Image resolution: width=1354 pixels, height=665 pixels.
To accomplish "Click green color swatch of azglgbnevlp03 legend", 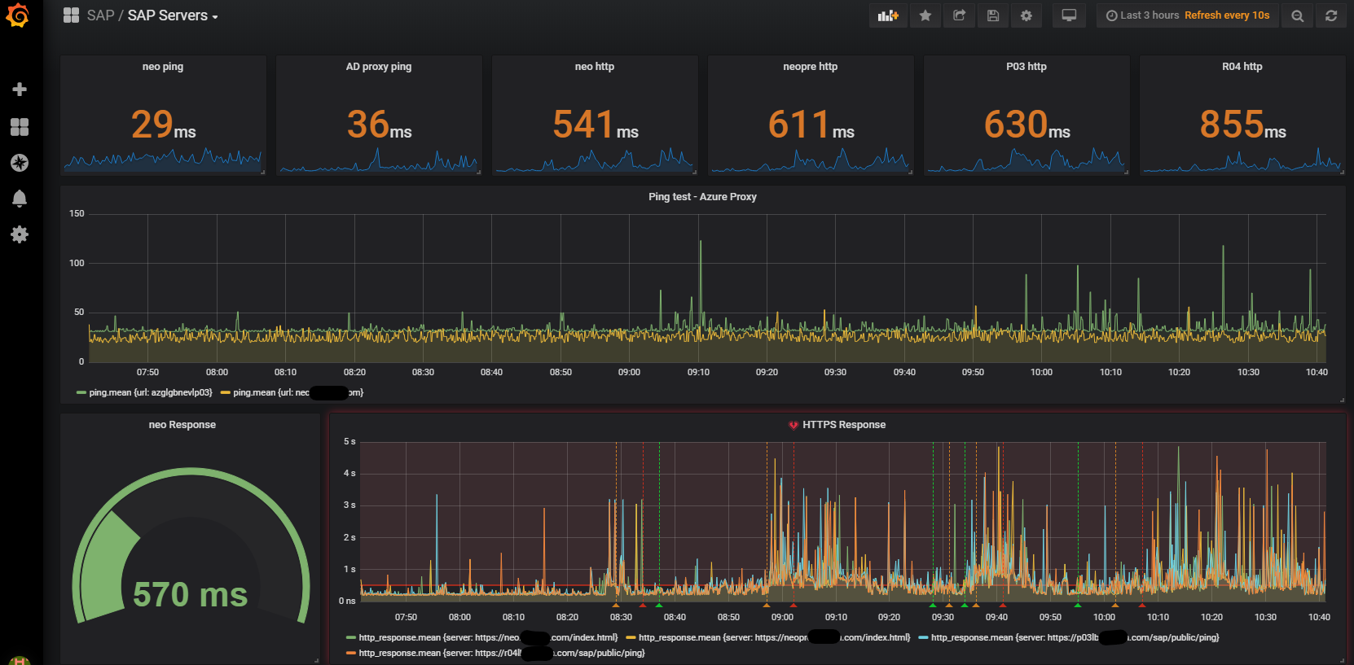I will pyautogui.click(x=81, y=392).
